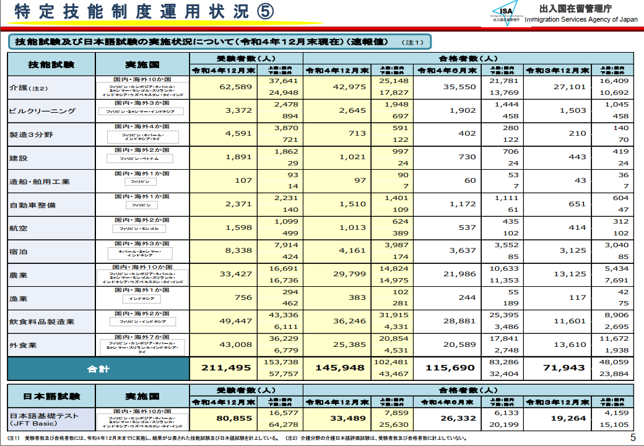Image resolution: width=644 pixels, height=446 pixels.
Task: Click the total examinees figure 211,495
Action: point(226,368)
